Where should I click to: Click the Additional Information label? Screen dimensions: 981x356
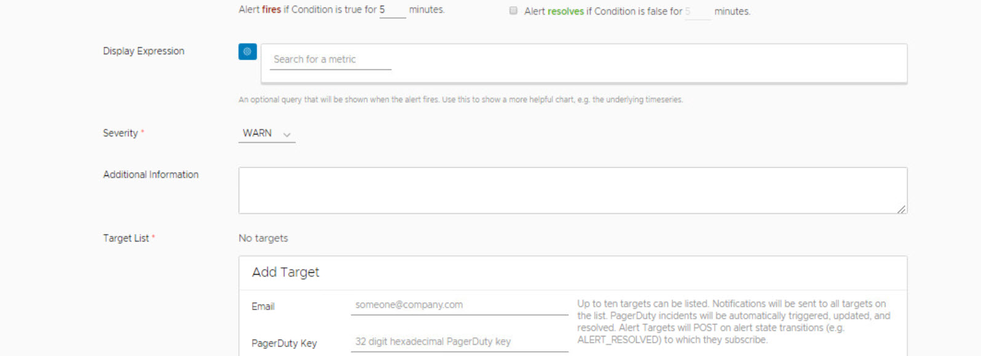(x=151, y=175)
